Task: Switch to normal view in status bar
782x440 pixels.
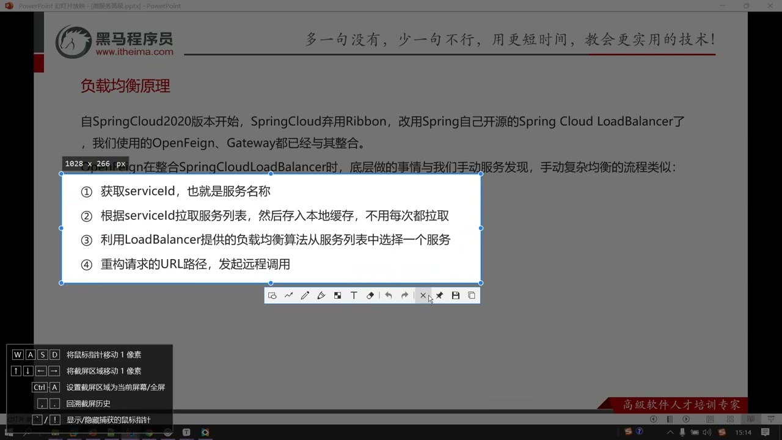Action: pyautogui.click(x=710, y=419)
